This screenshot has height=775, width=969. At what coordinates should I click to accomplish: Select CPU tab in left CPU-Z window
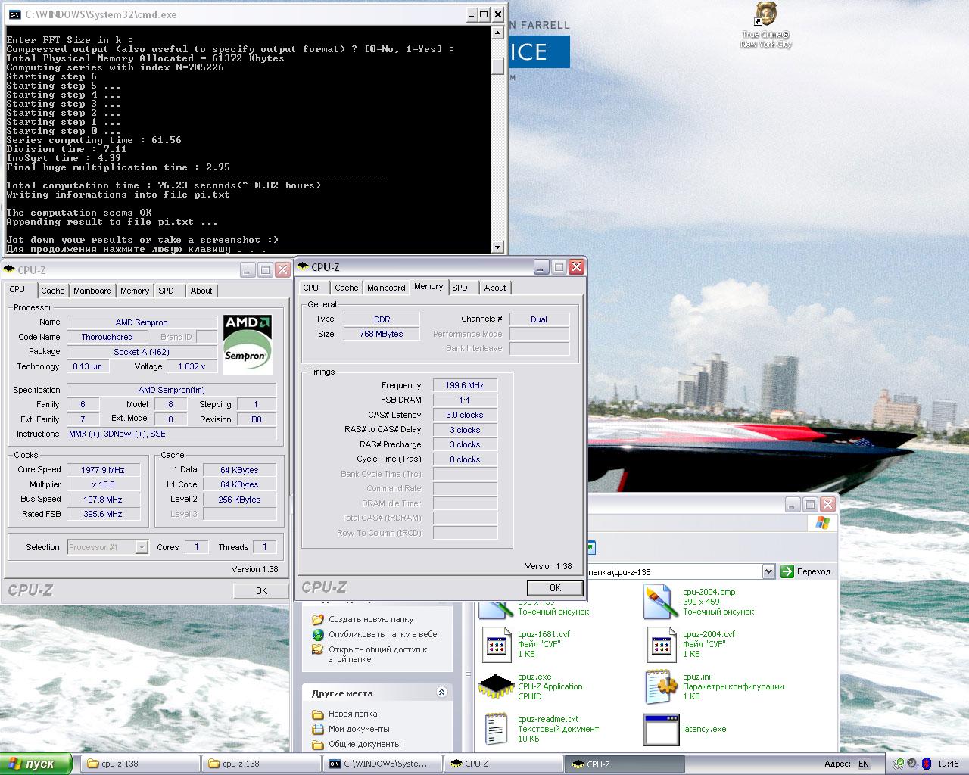[17, 290]
